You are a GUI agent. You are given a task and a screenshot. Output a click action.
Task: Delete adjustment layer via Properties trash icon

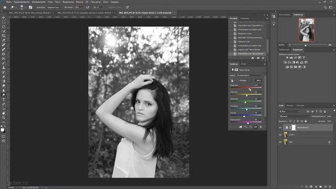pos(261,127)
